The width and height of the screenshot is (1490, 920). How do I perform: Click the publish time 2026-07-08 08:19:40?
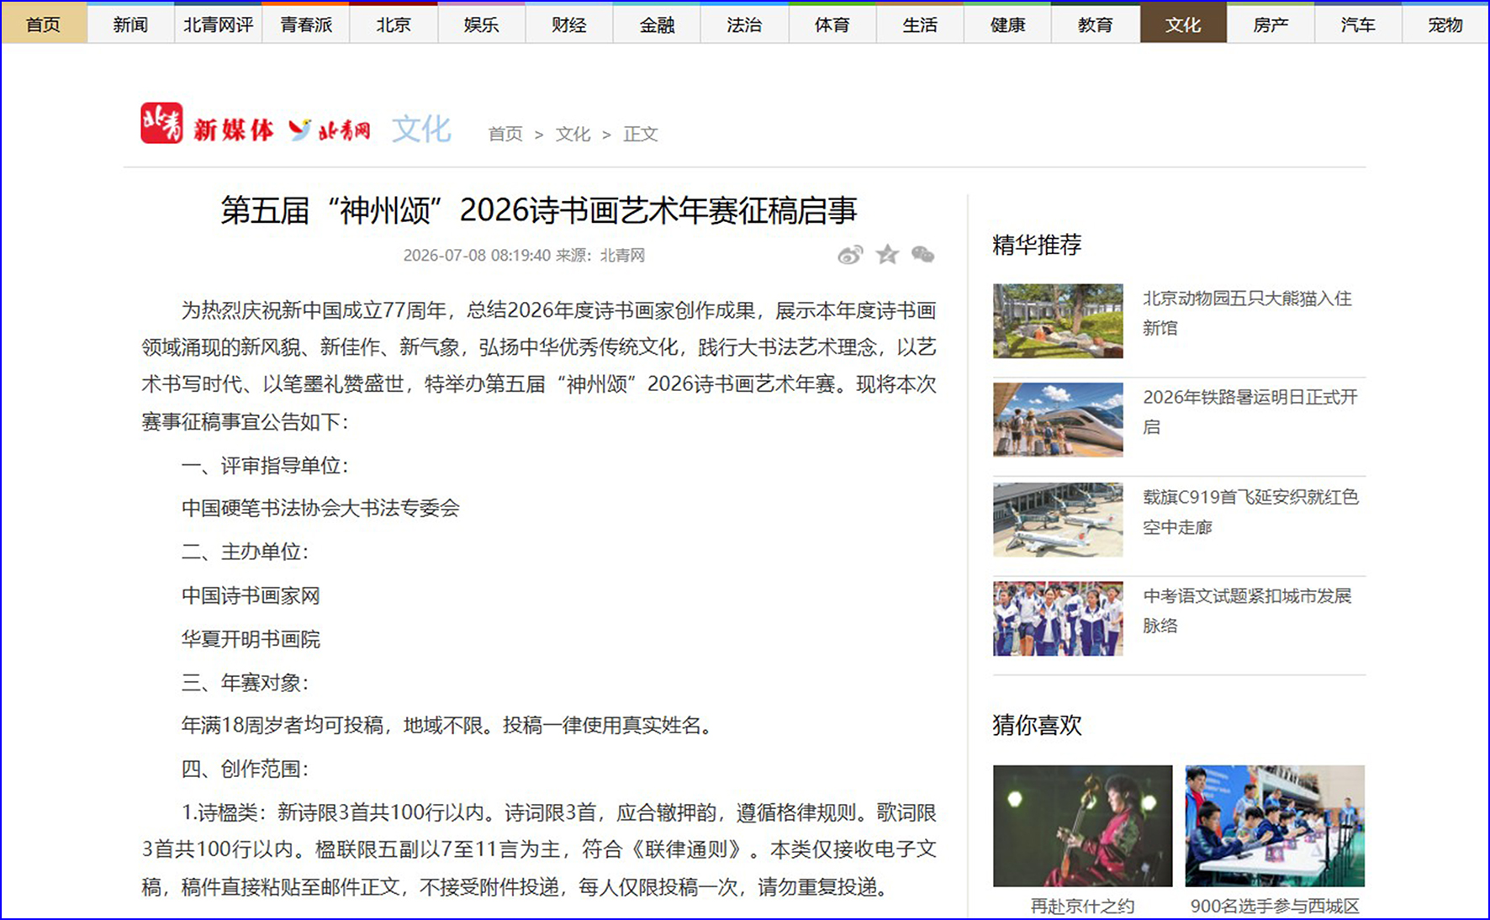477,255
